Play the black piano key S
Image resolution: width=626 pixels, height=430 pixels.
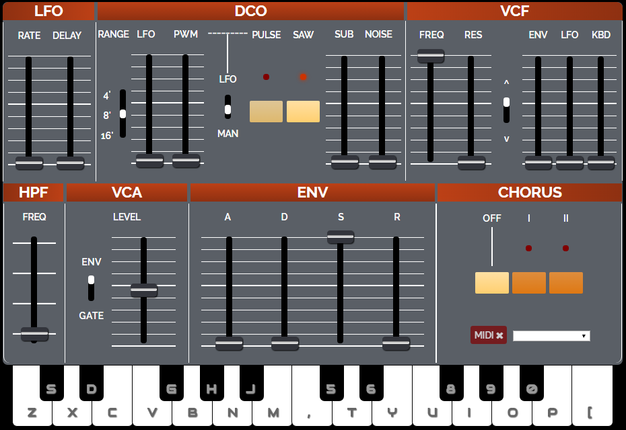(x=52, y=382)
